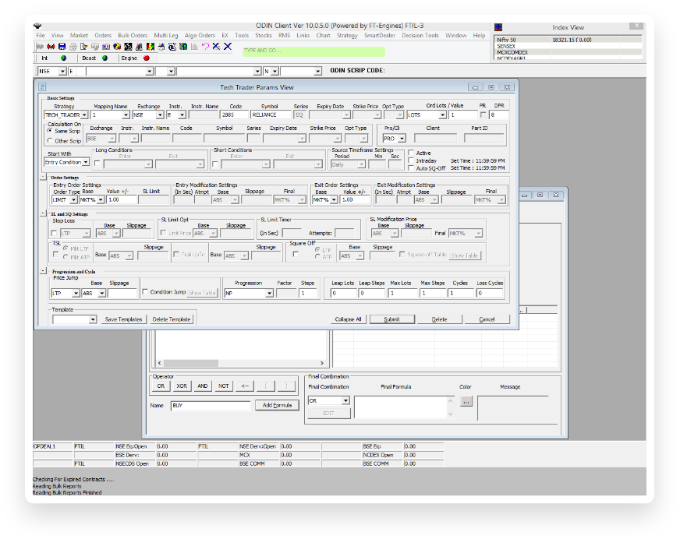Click the rightmost blue X toolbar icon
Viewport: 680px width, 539px height.
[228, 47]
